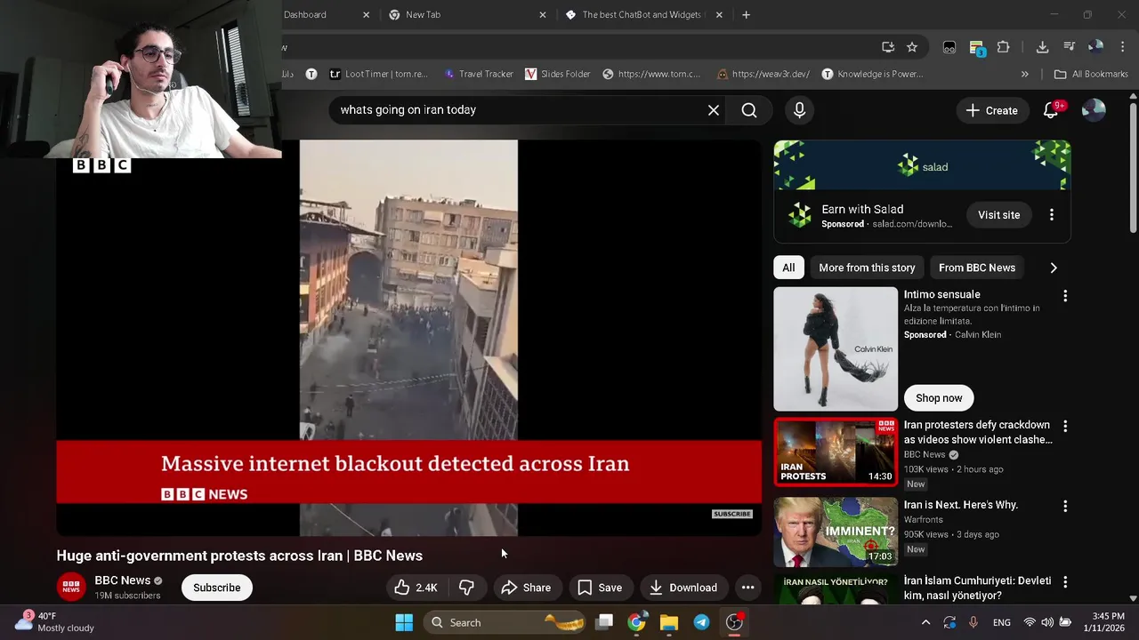This screenshot has height=640, width=1139.
Task: Show hidden system tray icons
Action: (925, 622)
